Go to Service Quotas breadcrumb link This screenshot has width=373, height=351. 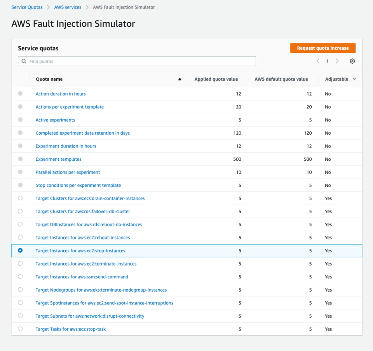click(x=27, y=7)
